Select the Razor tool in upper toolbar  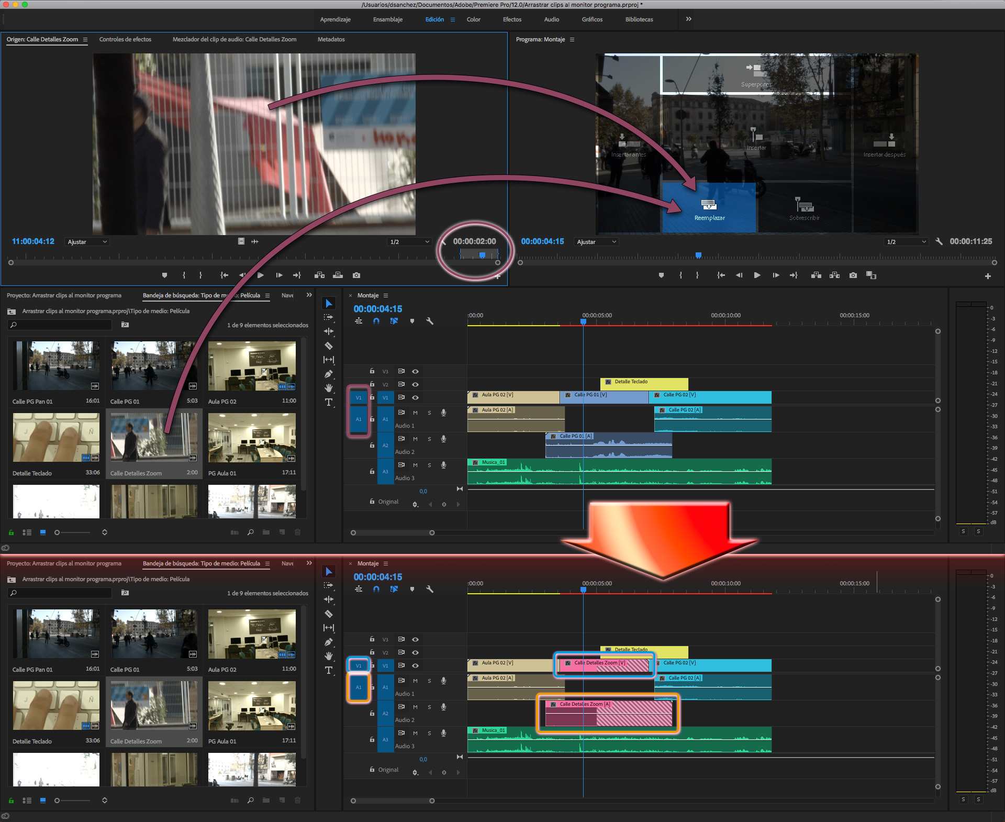pyautogui.click(x=329, y=346)
